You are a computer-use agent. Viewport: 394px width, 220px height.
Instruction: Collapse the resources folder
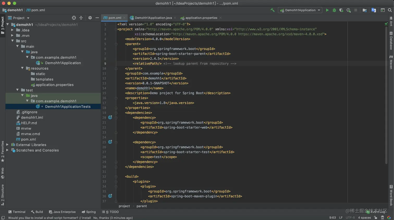tap(22, 68)
